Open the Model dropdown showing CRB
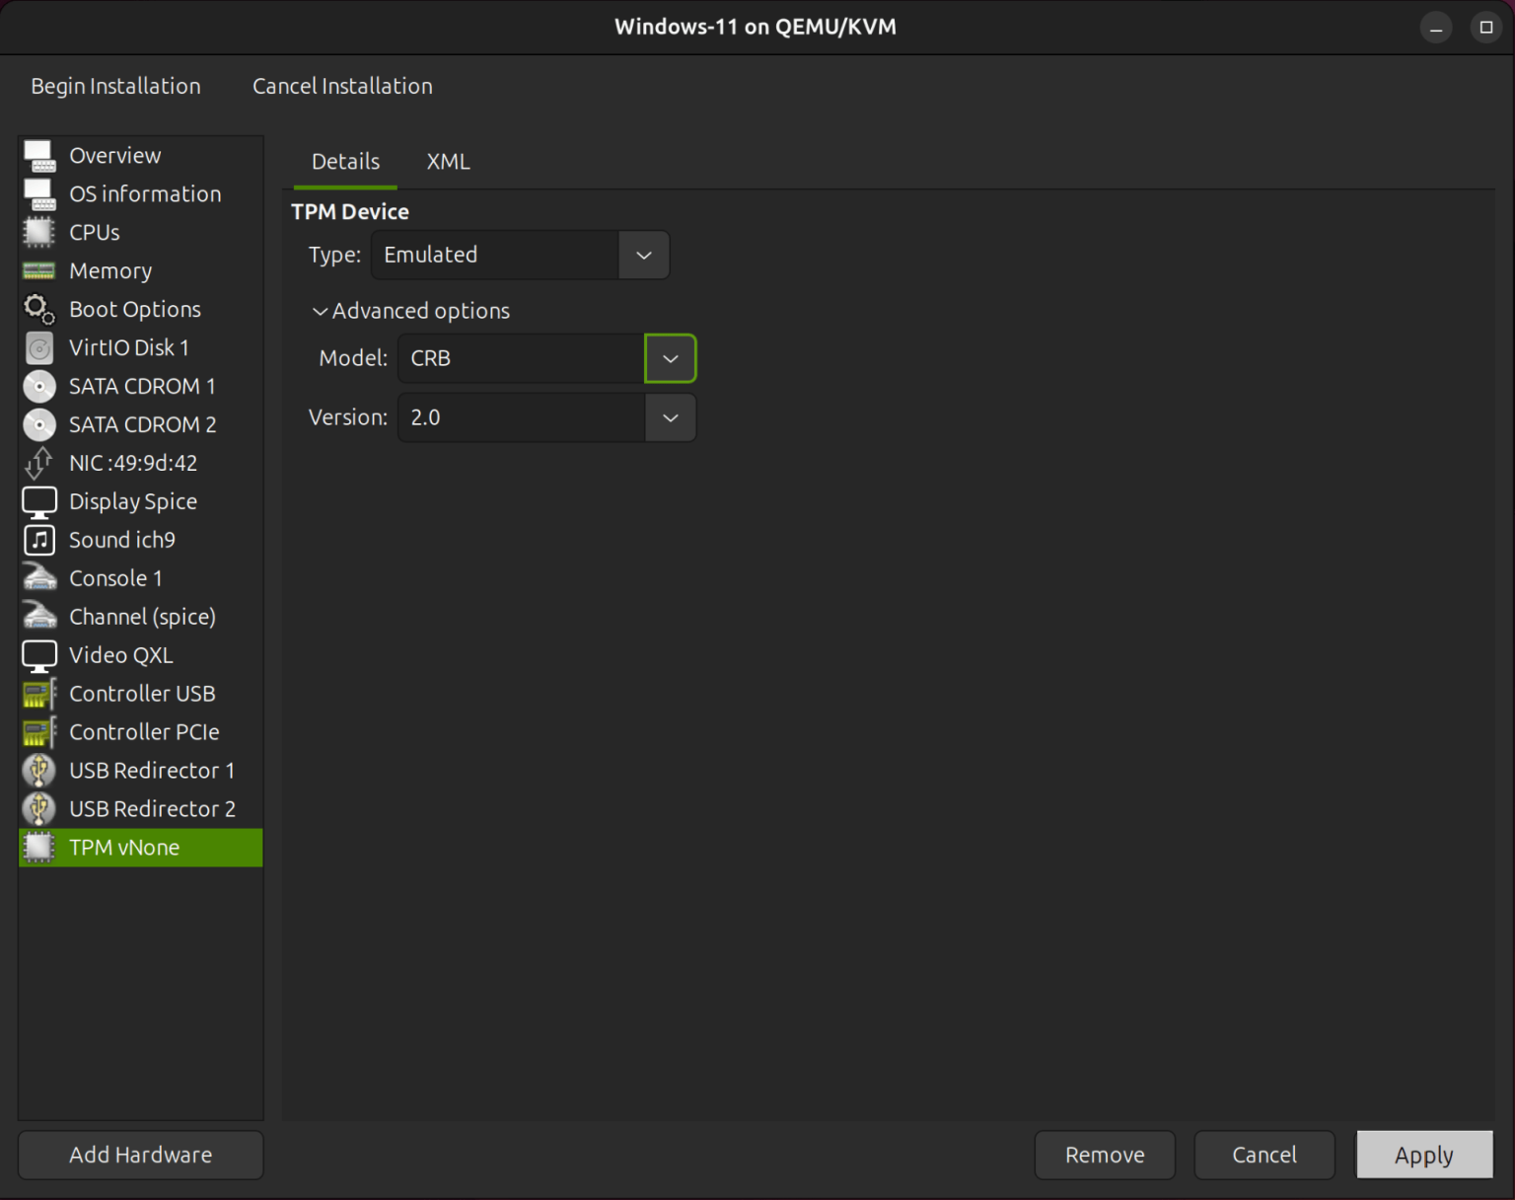 click(x=670, y=358)
